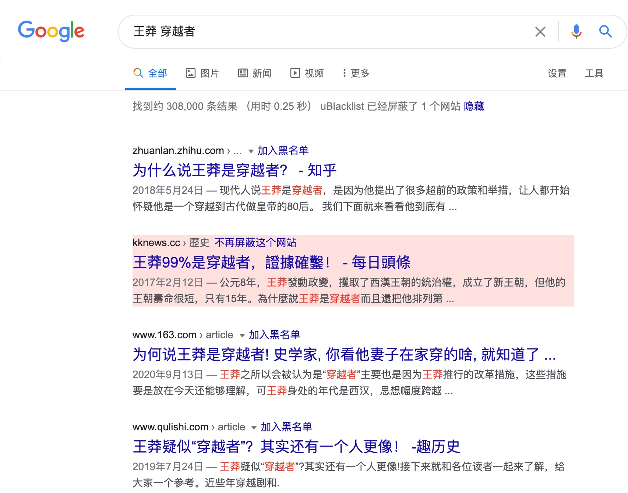Go to the 视频 tab

[307, 73]
